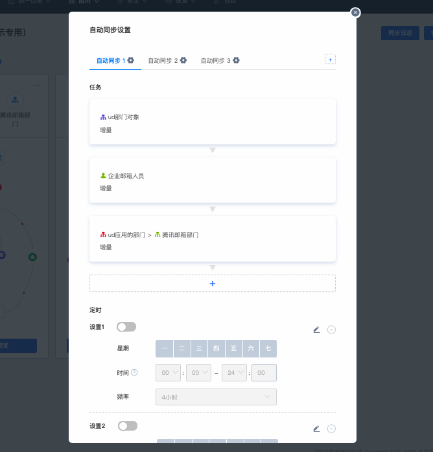
Task: Remove 设置2 with the minus icon
Action: pyautogui.click(x=331, y=429)
